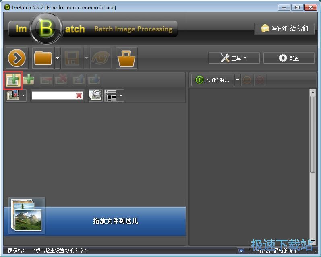
Task: Open the 工具 tools menu
Action: tap(234, 58)
